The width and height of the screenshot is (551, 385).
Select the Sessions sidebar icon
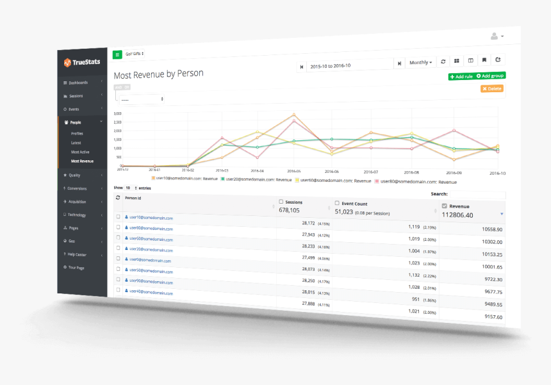pyautogui.click(x=64, y=96)
